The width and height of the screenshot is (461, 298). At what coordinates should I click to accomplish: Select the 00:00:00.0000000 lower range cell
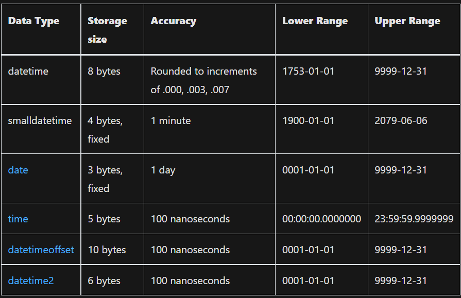[321, 219]
